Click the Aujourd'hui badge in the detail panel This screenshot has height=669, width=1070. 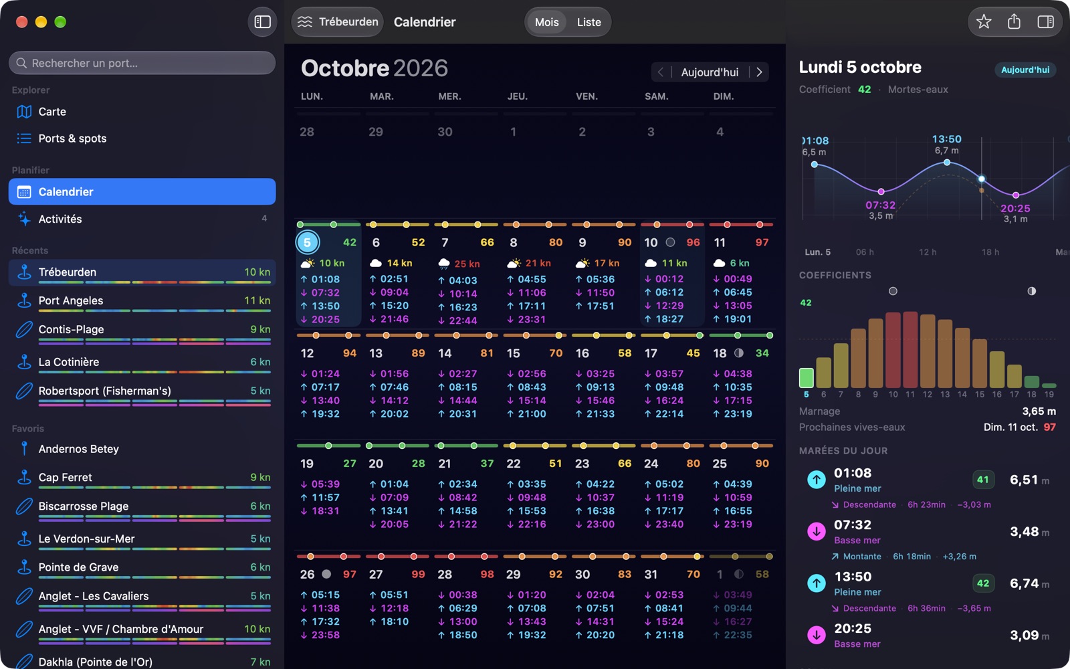[x=1025, y=70]
